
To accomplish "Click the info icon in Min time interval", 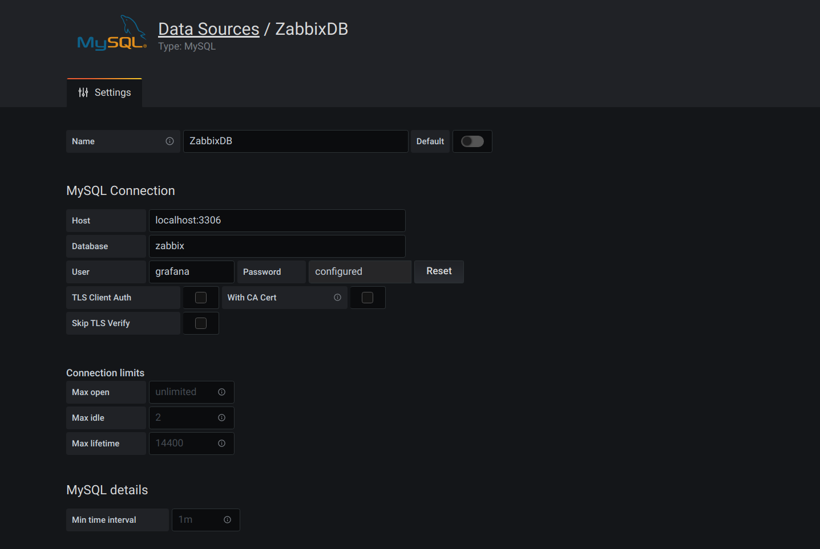I will (228, 519).
